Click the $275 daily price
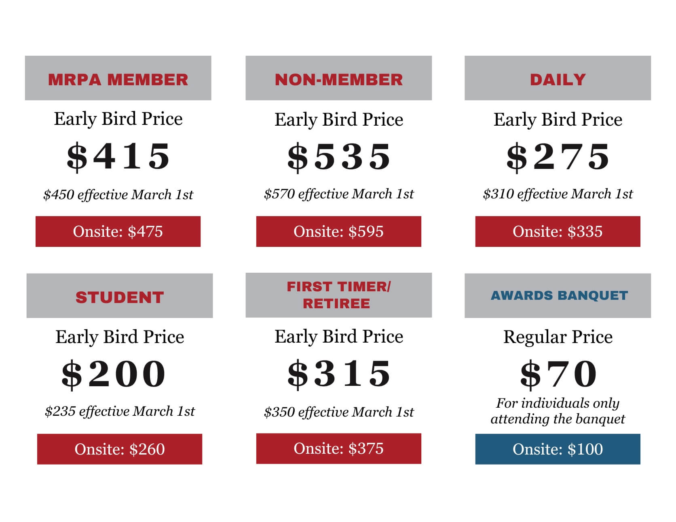Screen dimensions: 676x522 pyautogui.click(x=558, y=157)
